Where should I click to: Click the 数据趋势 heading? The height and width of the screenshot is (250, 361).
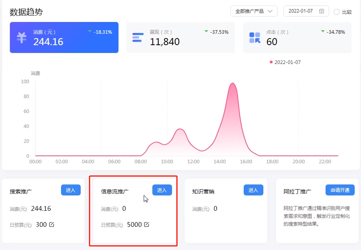26,12
